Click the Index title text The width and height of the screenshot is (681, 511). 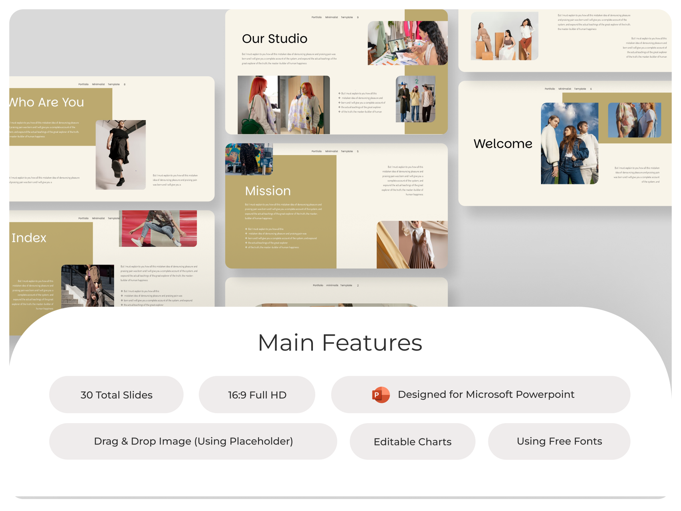pyautogui.click(x=29, y=238)
